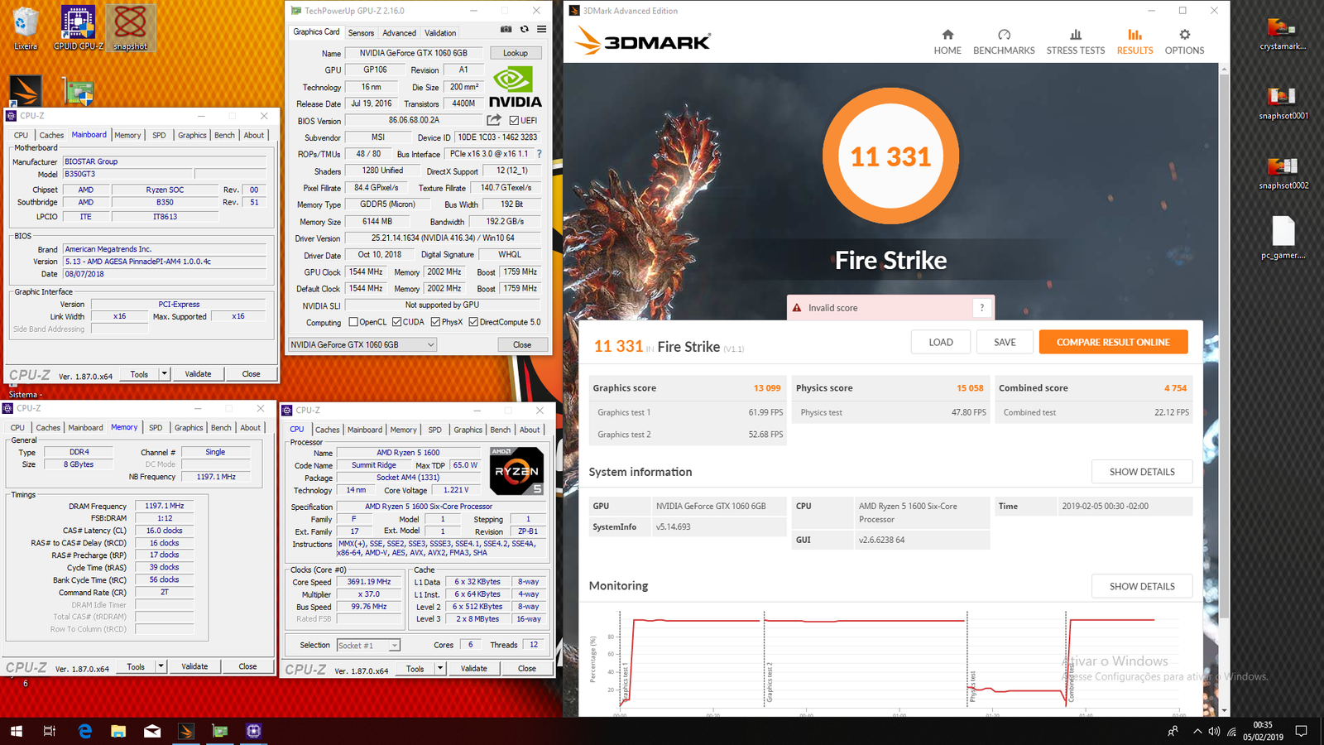Open 3DMark Stress Tests section
Viewport: 1324px width, 745px height.
pos(1075,41)
